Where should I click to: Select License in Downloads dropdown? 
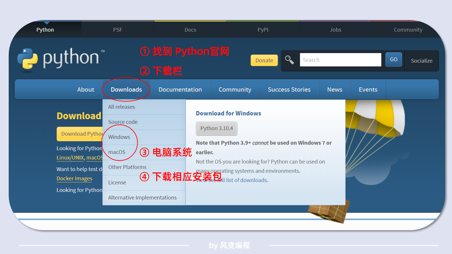(x=144, y=183)
